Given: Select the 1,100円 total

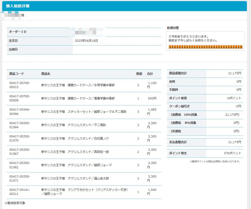Looking at the screenshot, I should [x=152, y=85].
